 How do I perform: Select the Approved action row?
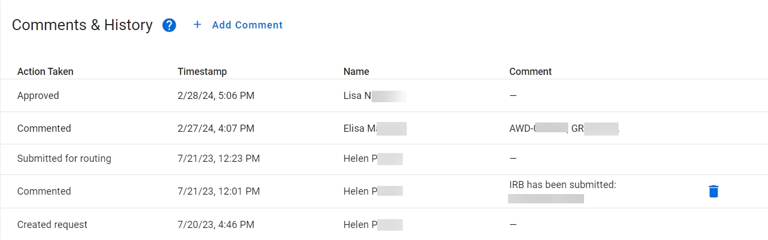[38, 96]
